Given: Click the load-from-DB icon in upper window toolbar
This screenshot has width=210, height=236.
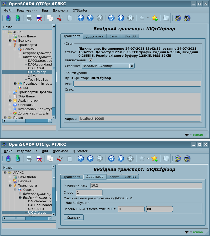Looking at the screenshot, I should click(x=8, y=18).
